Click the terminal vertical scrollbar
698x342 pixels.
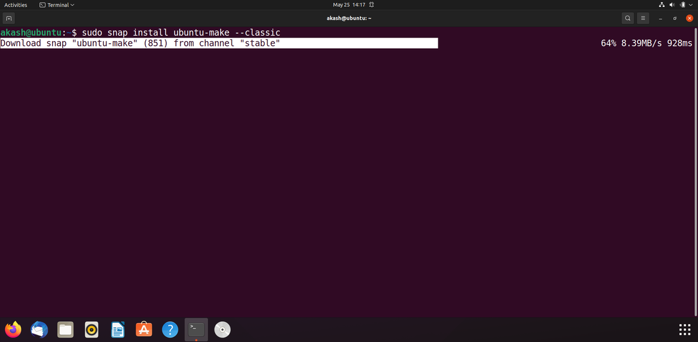[695, 171]
